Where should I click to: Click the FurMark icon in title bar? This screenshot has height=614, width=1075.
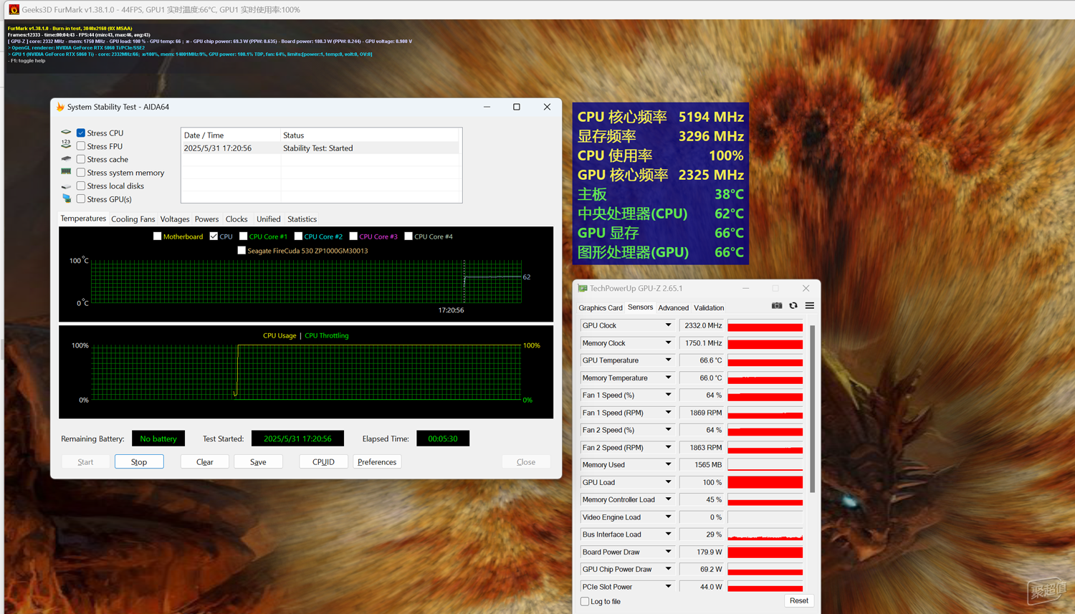tap(14, 9)
